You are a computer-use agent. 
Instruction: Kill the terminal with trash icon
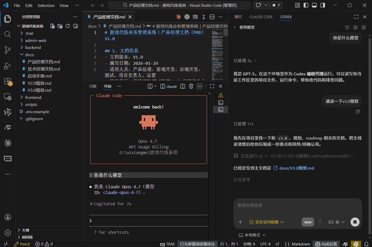pyautogui.click(x=191, y=86)
